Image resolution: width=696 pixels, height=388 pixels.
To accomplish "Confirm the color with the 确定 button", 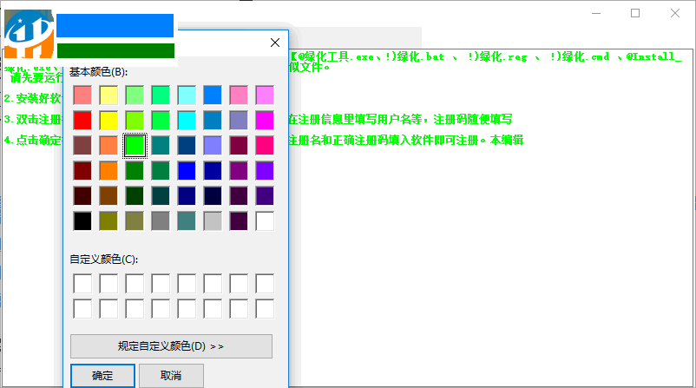I will 102,376.
